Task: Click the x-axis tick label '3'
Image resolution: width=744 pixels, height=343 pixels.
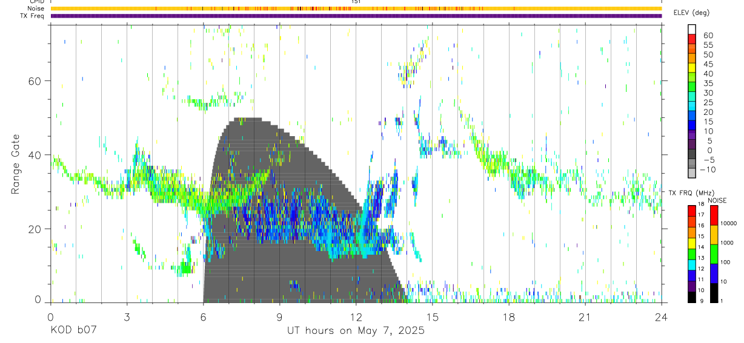Action: point(127,316)
